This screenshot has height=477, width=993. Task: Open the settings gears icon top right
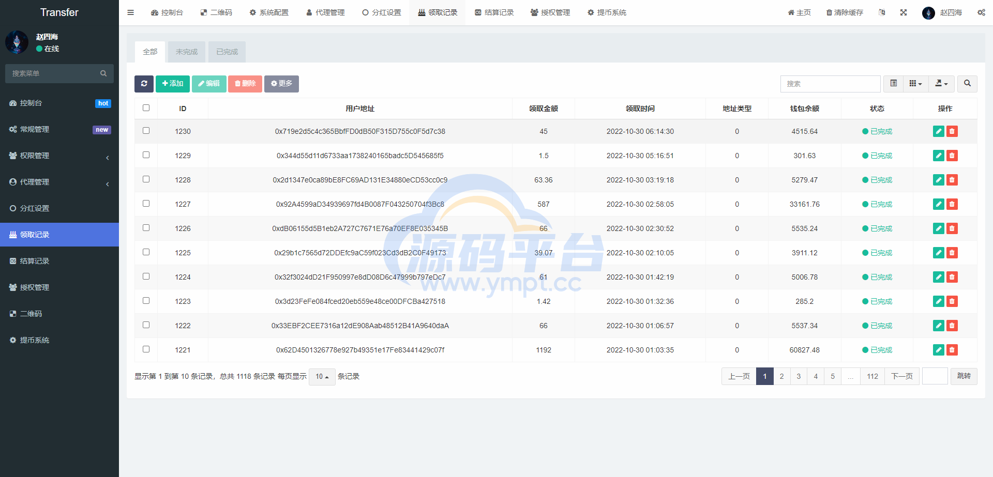pyautogui.click(x=981, y=12)
